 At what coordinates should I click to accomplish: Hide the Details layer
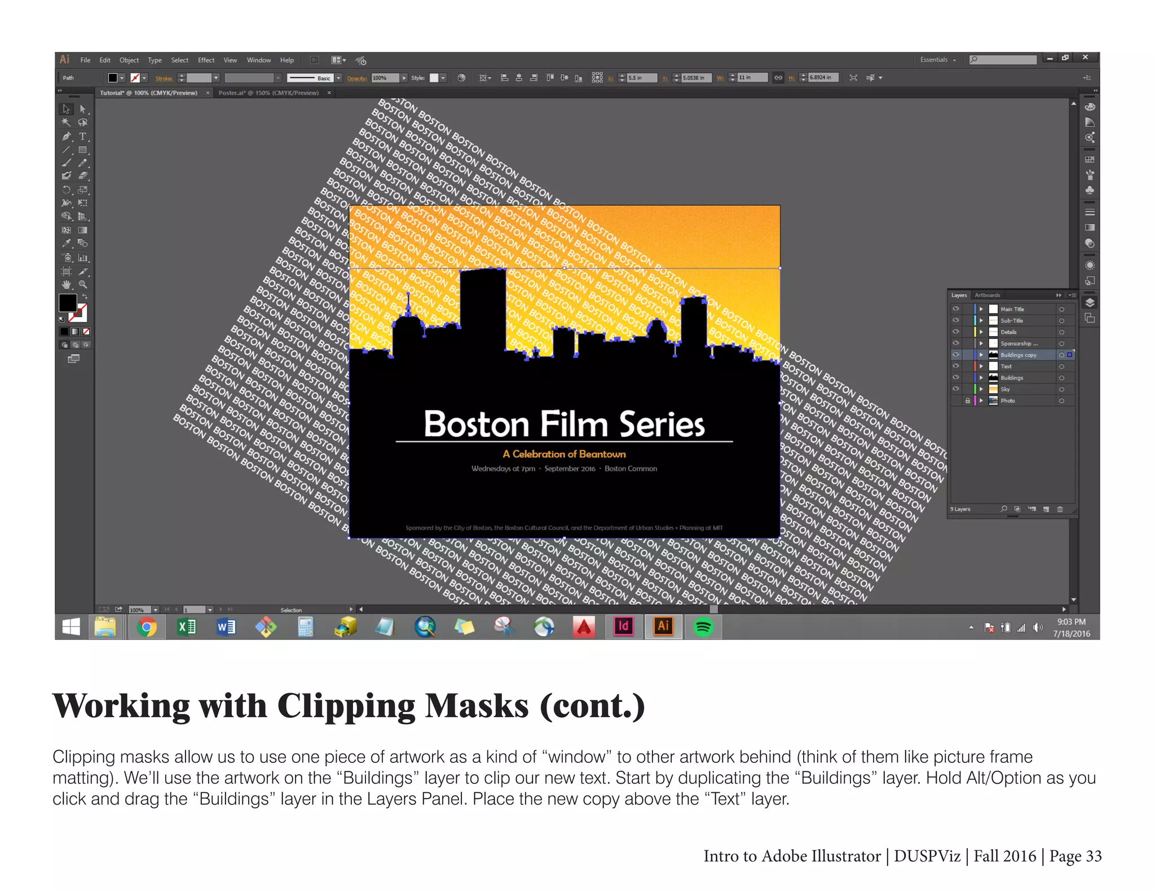pos(955,332)
